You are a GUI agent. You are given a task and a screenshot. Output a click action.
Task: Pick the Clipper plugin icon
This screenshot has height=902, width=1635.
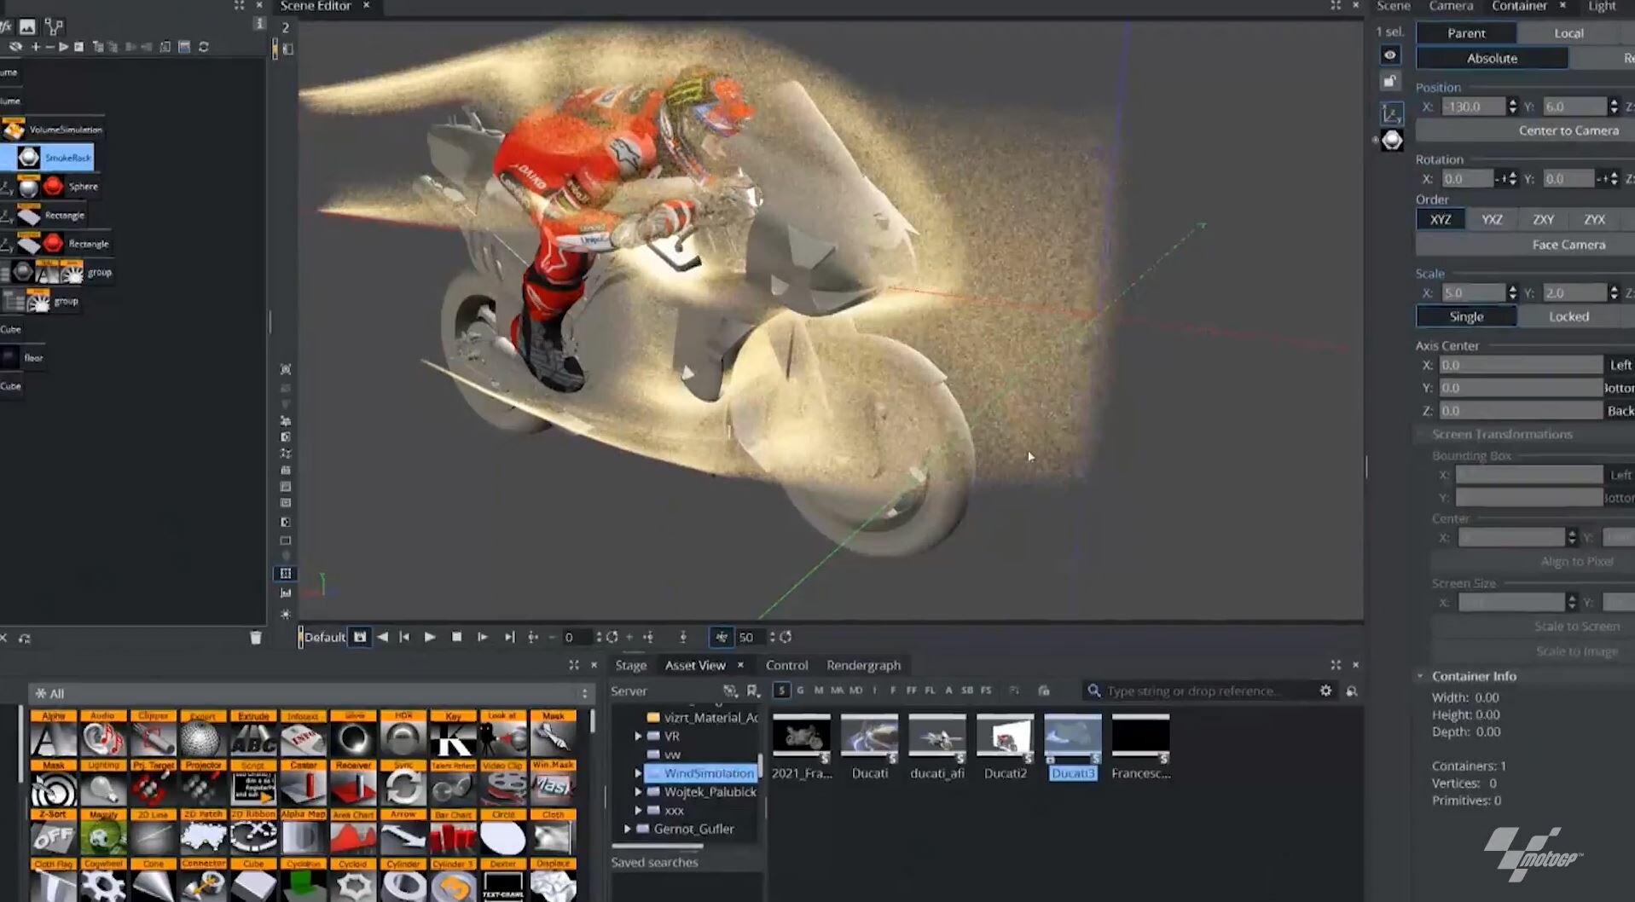[x=154, y=734]
